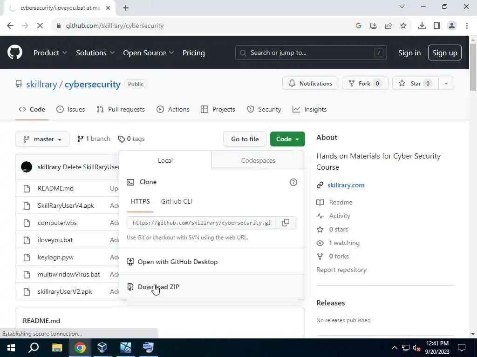Click the VirtualBox cube icon in taskbar

click(x=102, y=348)
